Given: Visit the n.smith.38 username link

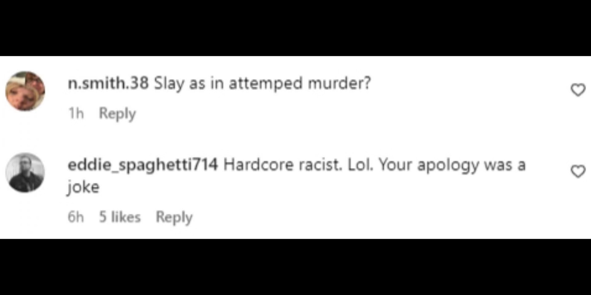Looking at the screenshot, I should [108, 83].
